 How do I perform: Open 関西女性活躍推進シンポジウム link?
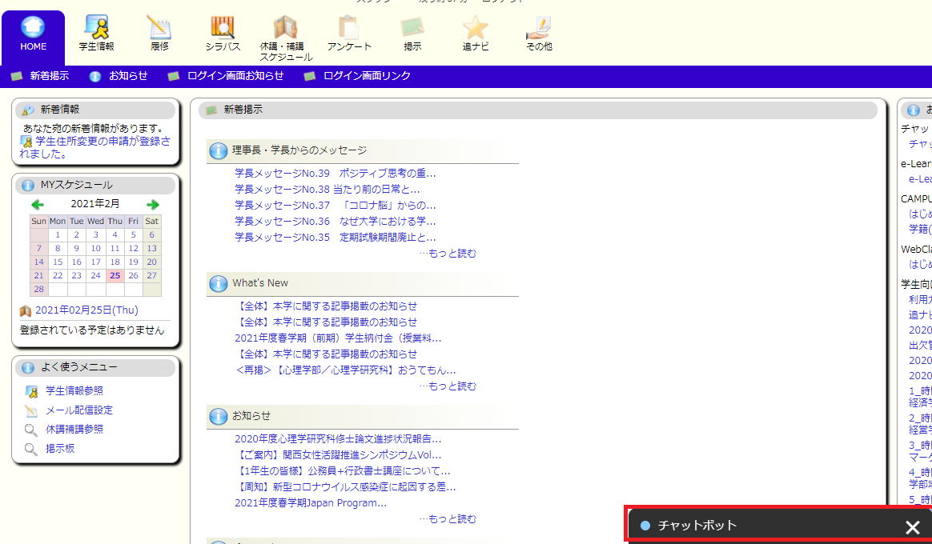[x=338, y=455]
